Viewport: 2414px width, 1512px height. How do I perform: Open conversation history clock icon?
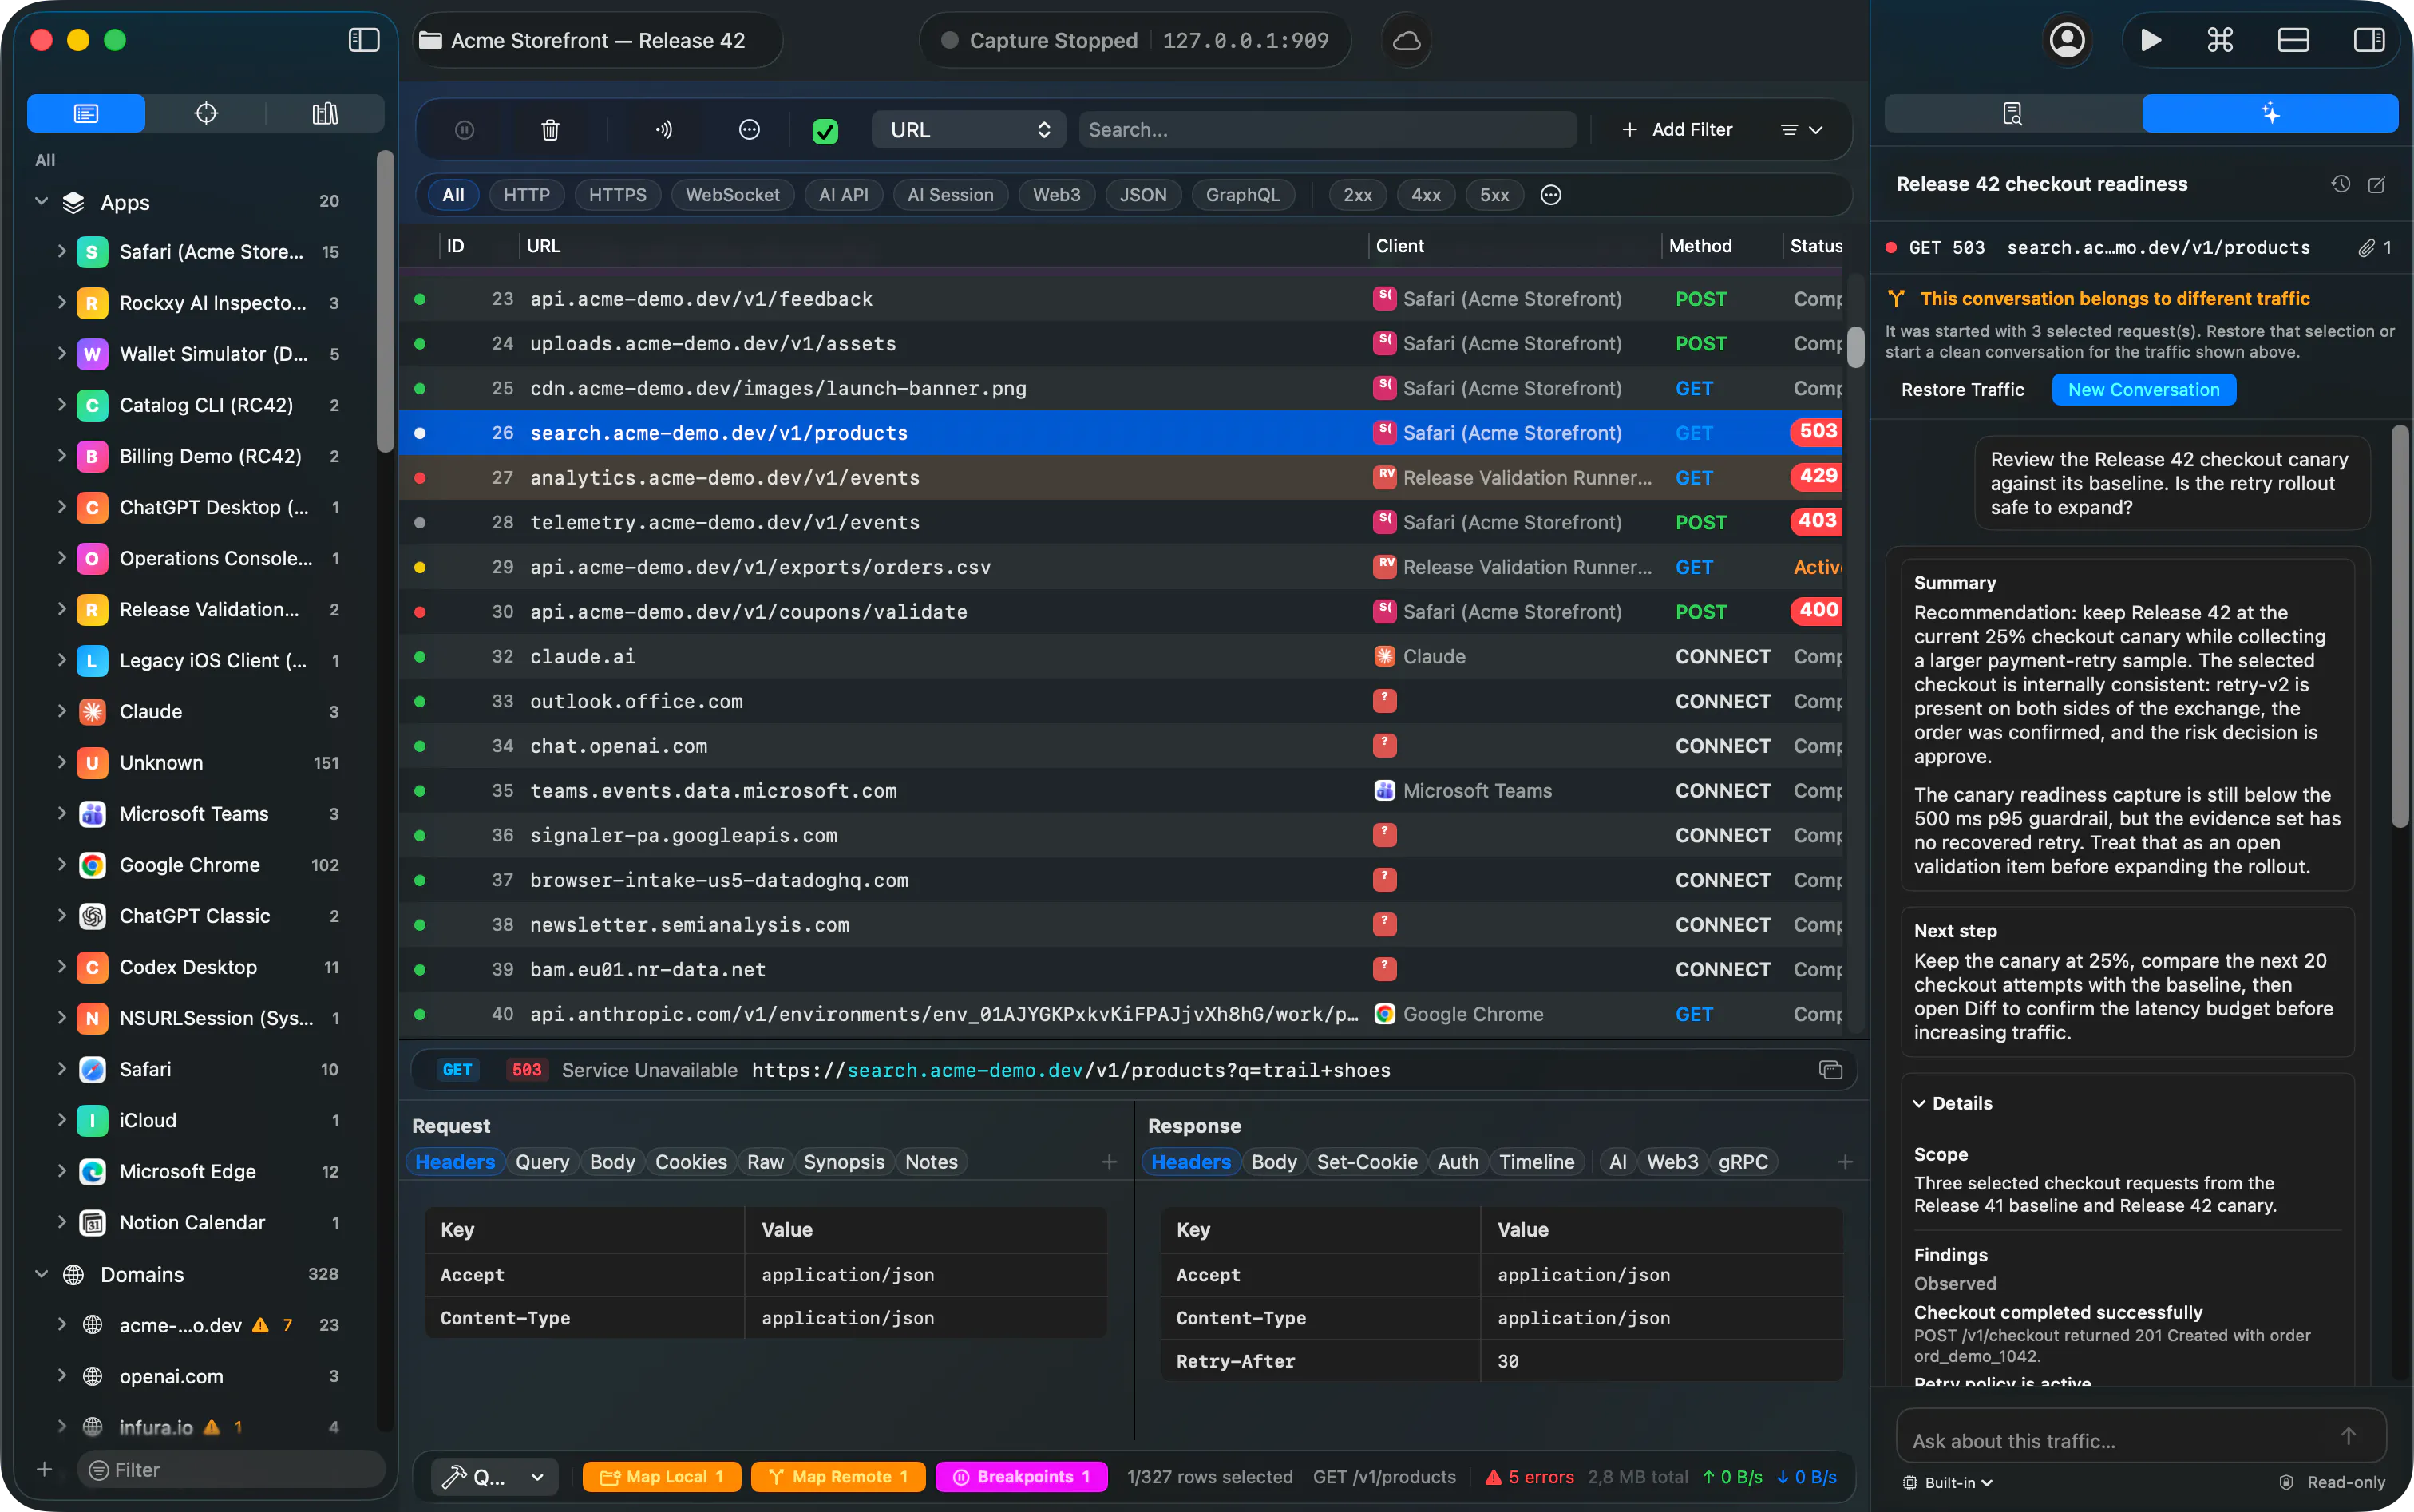coord(2341,184)
